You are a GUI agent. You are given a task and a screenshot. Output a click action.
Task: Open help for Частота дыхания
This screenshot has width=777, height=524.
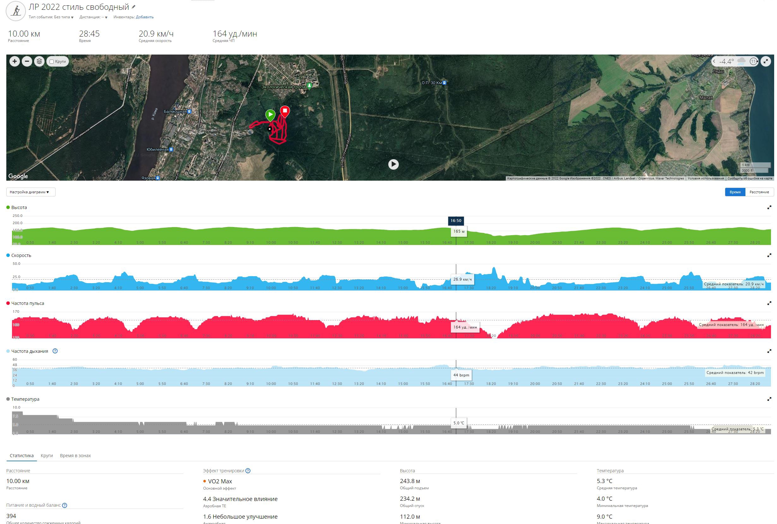click(x=55, y=351)
